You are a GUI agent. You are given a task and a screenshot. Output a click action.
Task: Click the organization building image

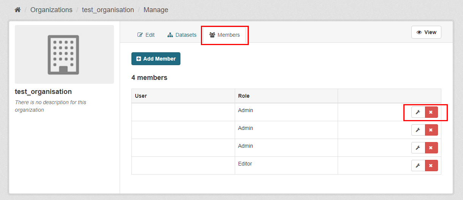click(64, 54)
